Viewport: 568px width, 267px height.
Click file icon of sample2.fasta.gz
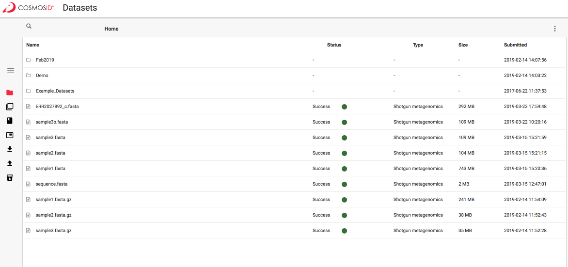[x=28, y=215]
